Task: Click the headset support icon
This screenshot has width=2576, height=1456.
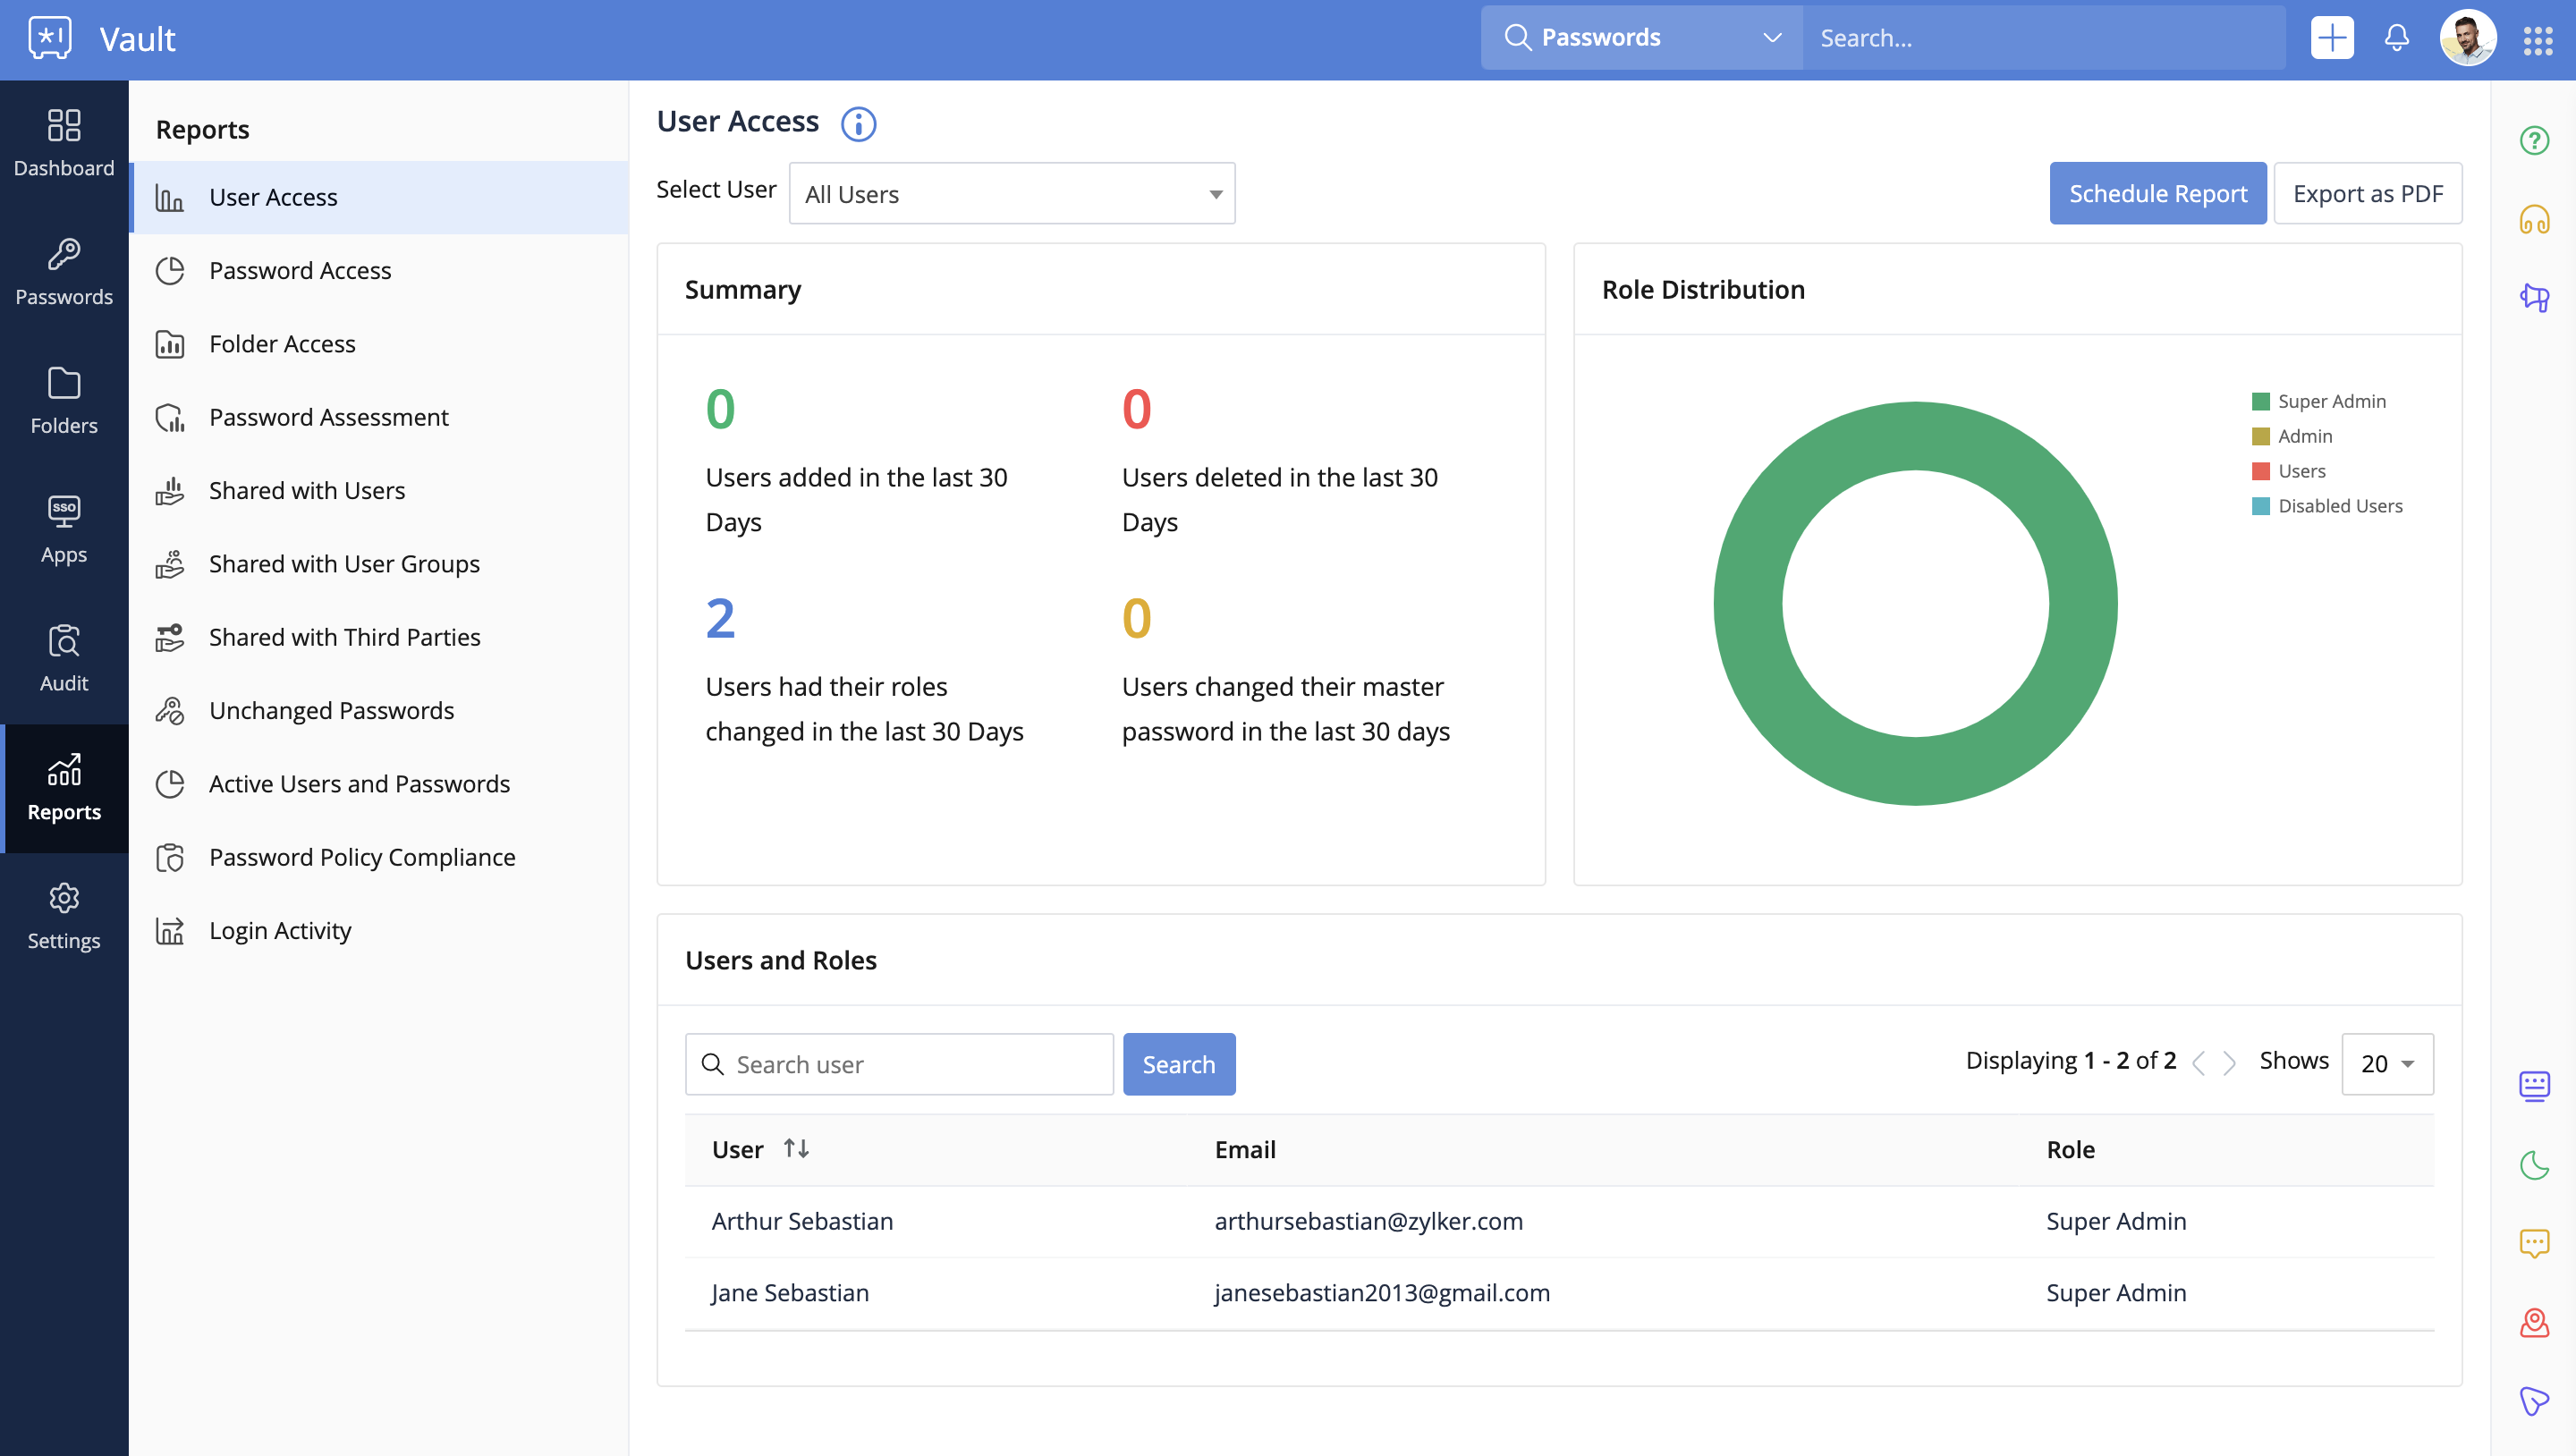Action: pyautogui.click(x=2534, y=219)
